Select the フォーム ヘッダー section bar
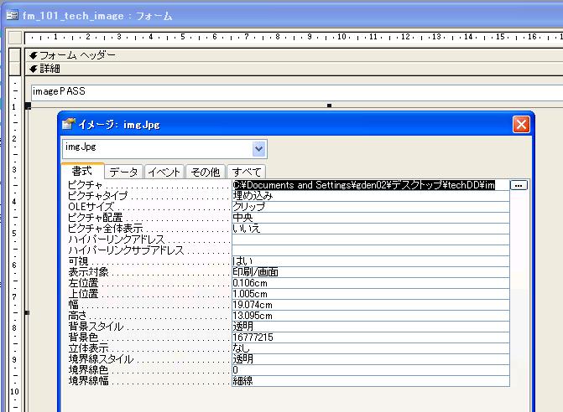The image size is (563, 412). click(x=76, y=55)
